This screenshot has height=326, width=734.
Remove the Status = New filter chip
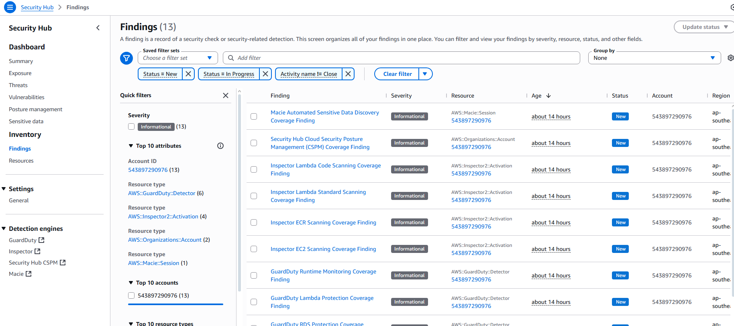188,74
